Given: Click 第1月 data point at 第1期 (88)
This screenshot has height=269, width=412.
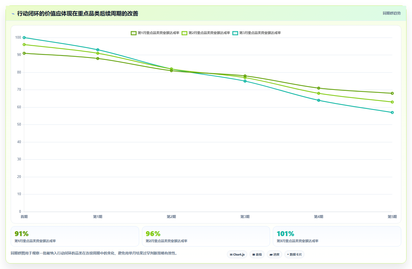Looking at the screenshot, I should coord(98,58).
